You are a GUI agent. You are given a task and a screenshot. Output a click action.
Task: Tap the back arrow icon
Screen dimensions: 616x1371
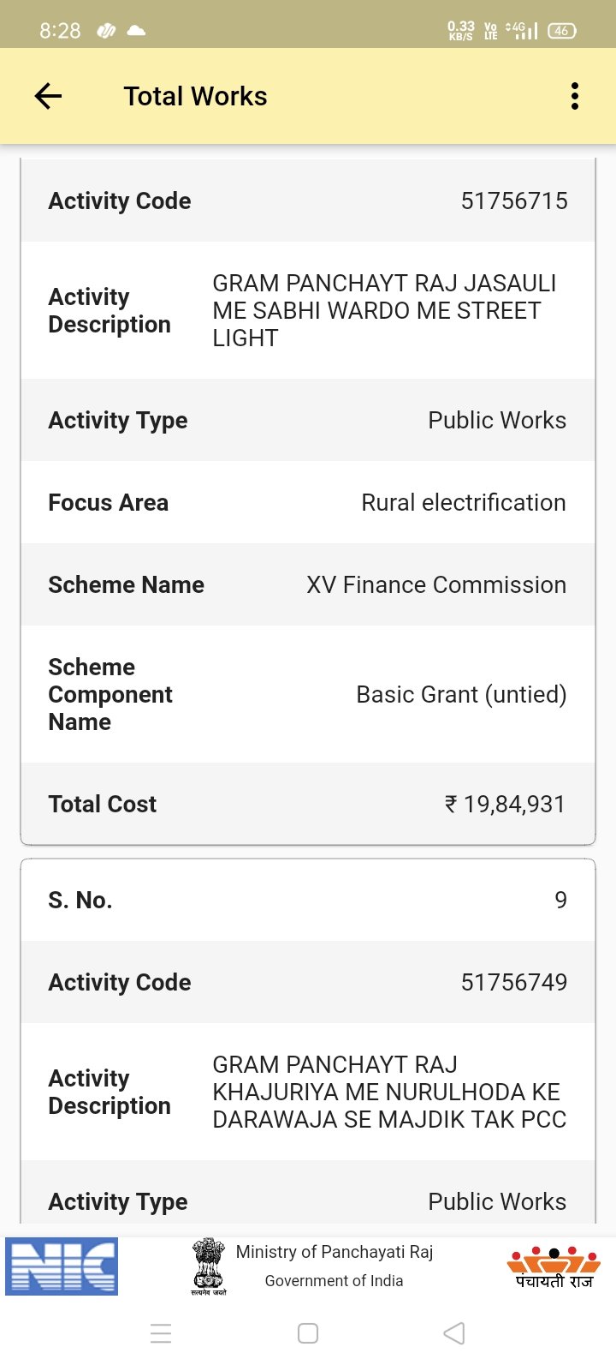(x=48, y=96)
